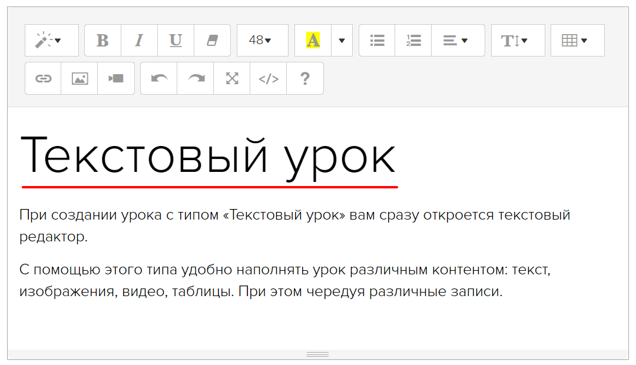
Task: Click the eraser clear formatting icon
Action: point(212,41)
